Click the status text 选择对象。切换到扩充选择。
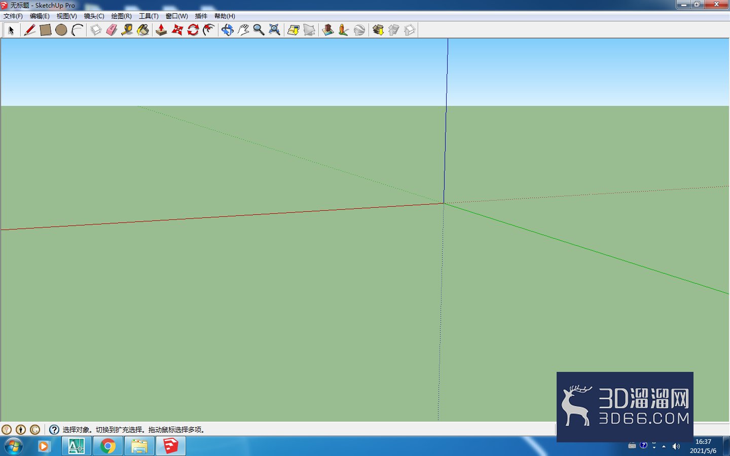730x456 pixels. [x=104, y=430]
